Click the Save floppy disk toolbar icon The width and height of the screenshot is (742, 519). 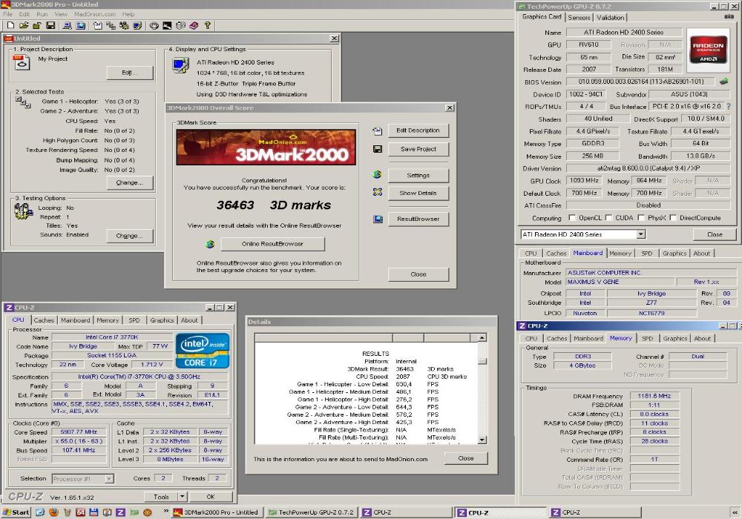(x=50, y=25)
